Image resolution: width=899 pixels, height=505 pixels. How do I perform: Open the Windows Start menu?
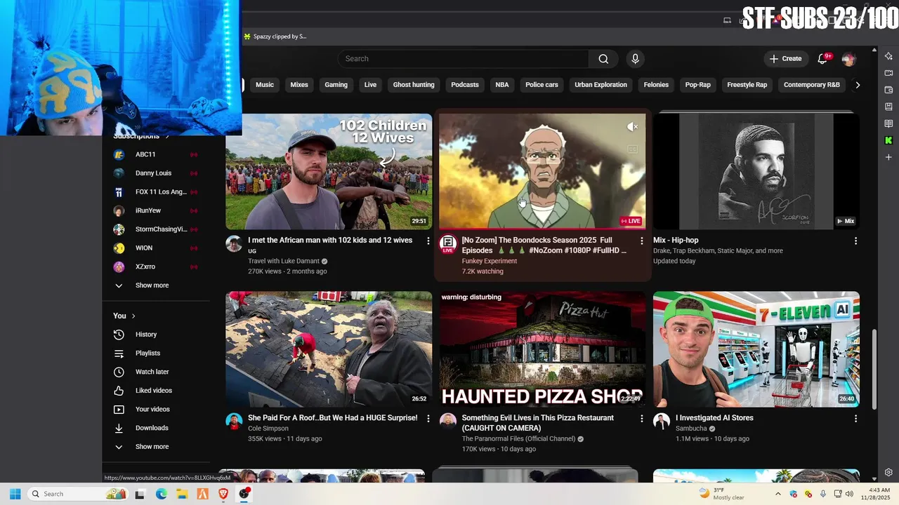tap(15, 494)
